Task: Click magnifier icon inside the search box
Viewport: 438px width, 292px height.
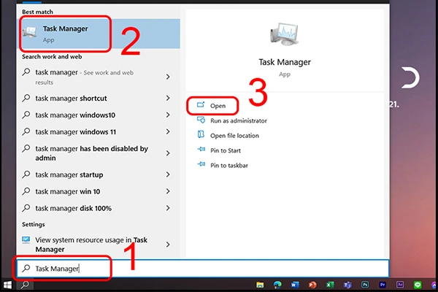Action: pos(26,268)
